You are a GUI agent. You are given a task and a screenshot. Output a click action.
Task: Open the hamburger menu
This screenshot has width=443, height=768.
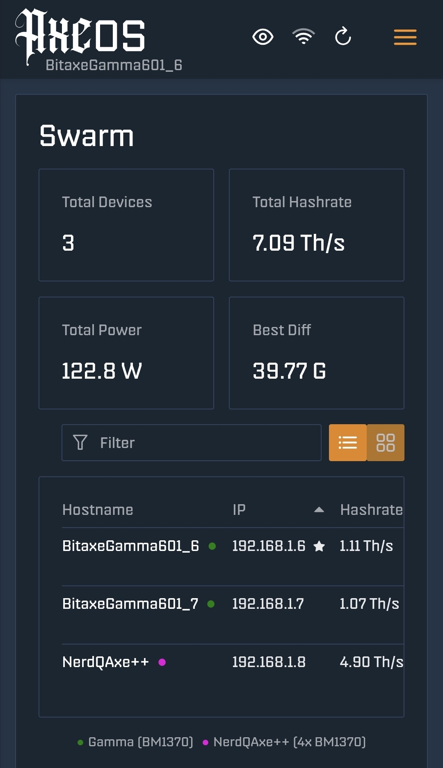[405, 37]
